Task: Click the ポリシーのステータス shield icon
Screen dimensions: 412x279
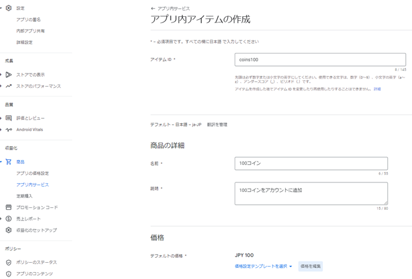Action: click(9, 262)
